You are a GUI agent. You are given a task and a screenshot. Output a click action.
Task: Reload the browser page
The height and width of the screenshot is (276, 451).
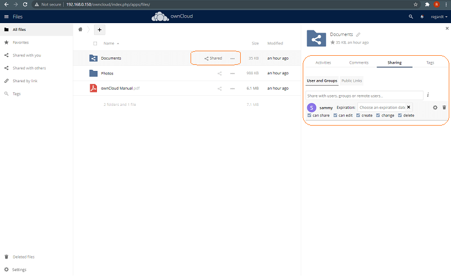(x=25, y=5)
